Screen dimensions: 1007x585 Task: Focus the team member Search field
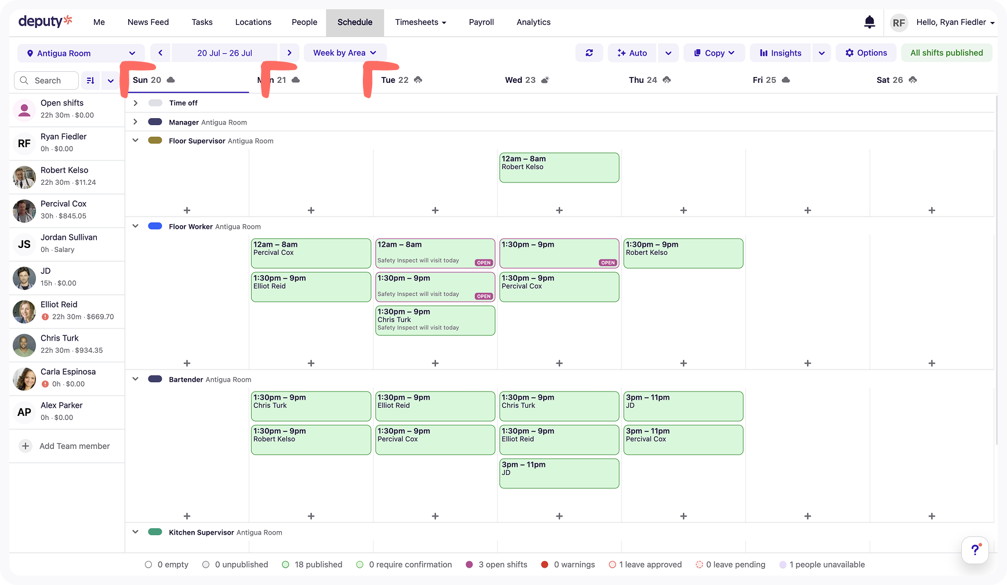point(46,81)
